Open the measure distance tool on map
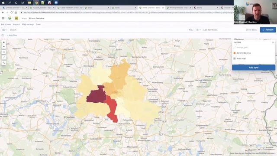Viewport: 277px width, 156px height. pos(4,58)
